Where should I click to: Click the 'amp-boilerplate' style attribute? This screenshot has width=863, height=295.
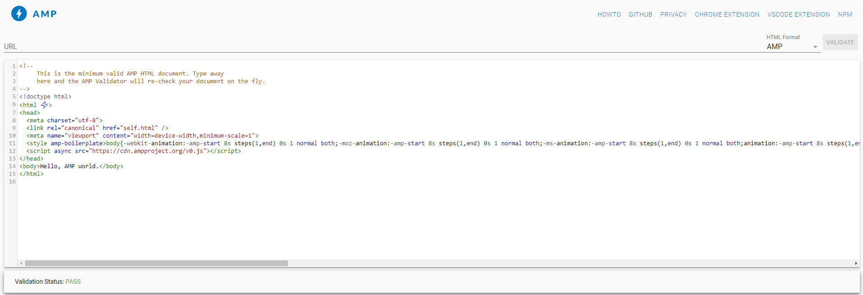pyautogui.click(x=77, y=143)
